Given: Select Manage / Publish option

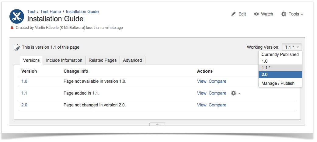Looking at the screenshot, I should point(278,83).
